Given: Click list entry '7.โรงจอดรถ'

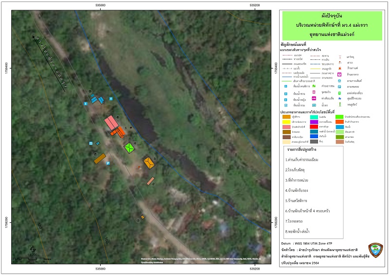Looking at the screenshot, I should 294,221.
